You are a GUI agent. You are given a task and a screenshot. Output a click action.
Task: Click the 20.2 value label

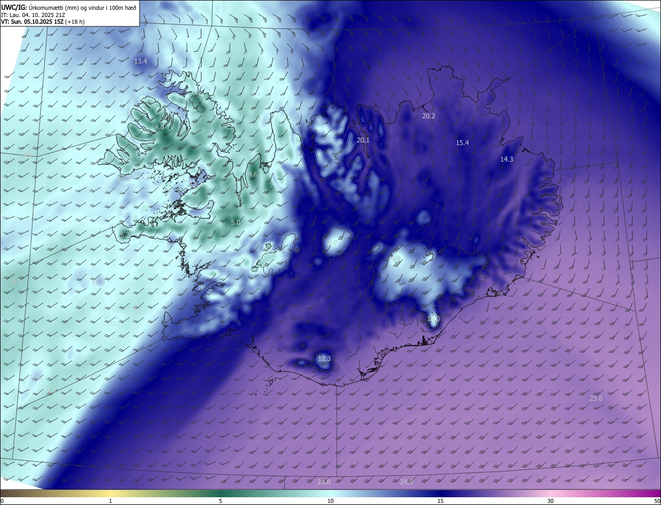tap(429, 116)
